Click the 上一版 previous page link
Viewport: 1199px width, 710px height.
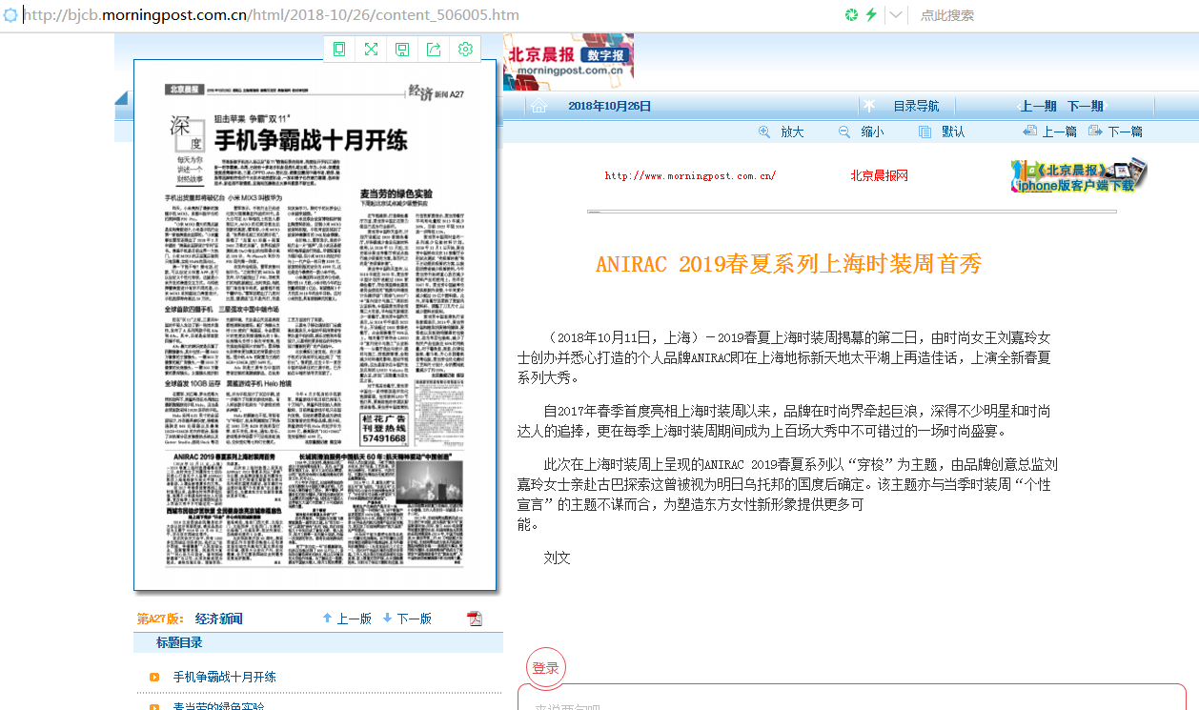coord(354,619)
